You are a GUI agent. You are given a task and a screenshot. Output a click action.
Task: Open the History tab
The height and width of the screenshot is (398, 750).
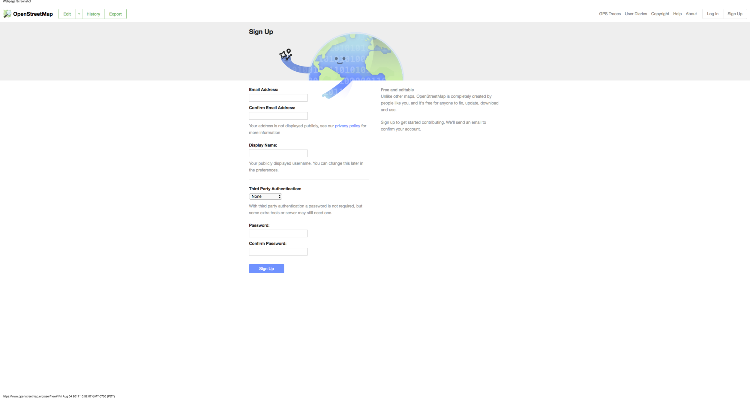(93, 14)
